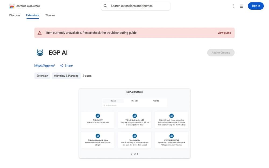Click the Extension category chip
The height and width of the screenshot is (168, 269).
pyautogui.click(x=42, y=76)
